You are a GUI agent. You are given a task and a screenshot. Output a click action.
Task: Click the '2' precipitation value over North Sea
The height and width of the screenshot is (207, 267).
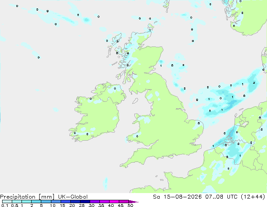click(254, 83)
